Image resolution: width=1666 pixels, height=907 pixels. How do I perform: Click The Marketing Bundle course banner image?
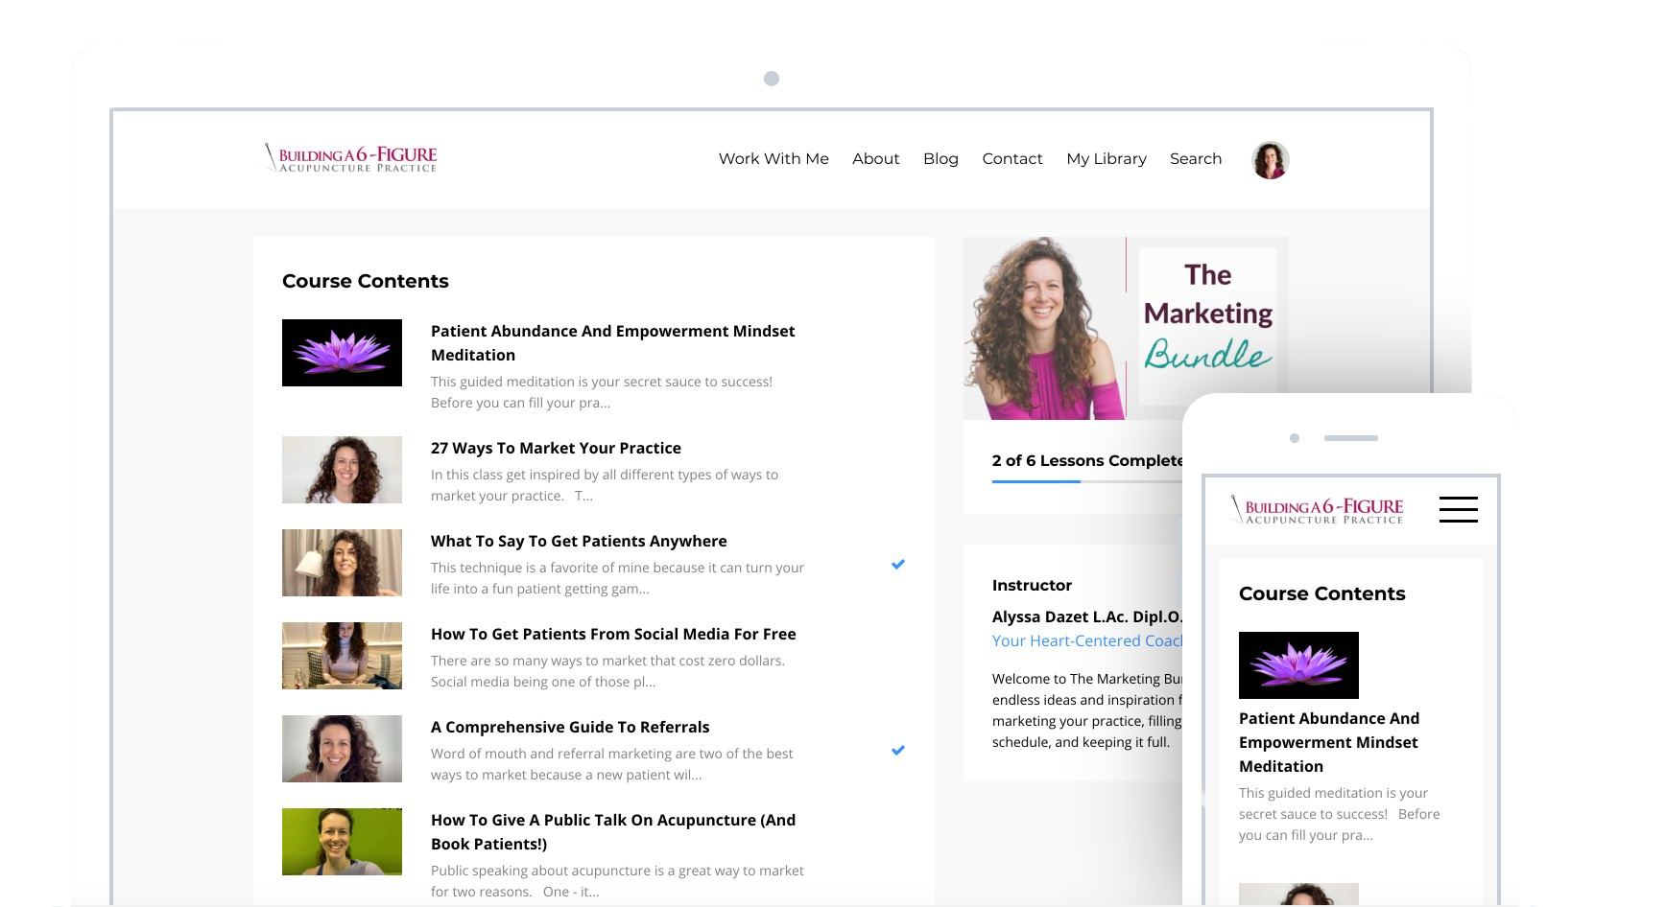pos(1125,328)
